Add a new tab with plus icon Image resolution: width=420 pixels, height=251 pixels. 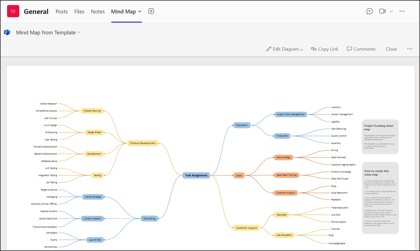coord(151,11)
